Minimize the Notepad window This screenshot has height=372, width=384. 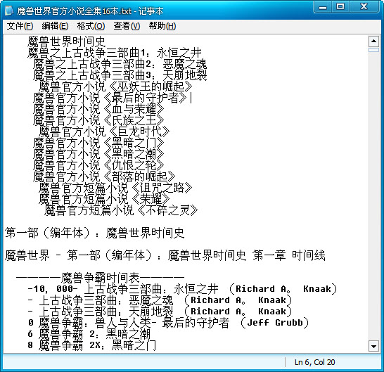pyautogui.click(x=323, y=7)
